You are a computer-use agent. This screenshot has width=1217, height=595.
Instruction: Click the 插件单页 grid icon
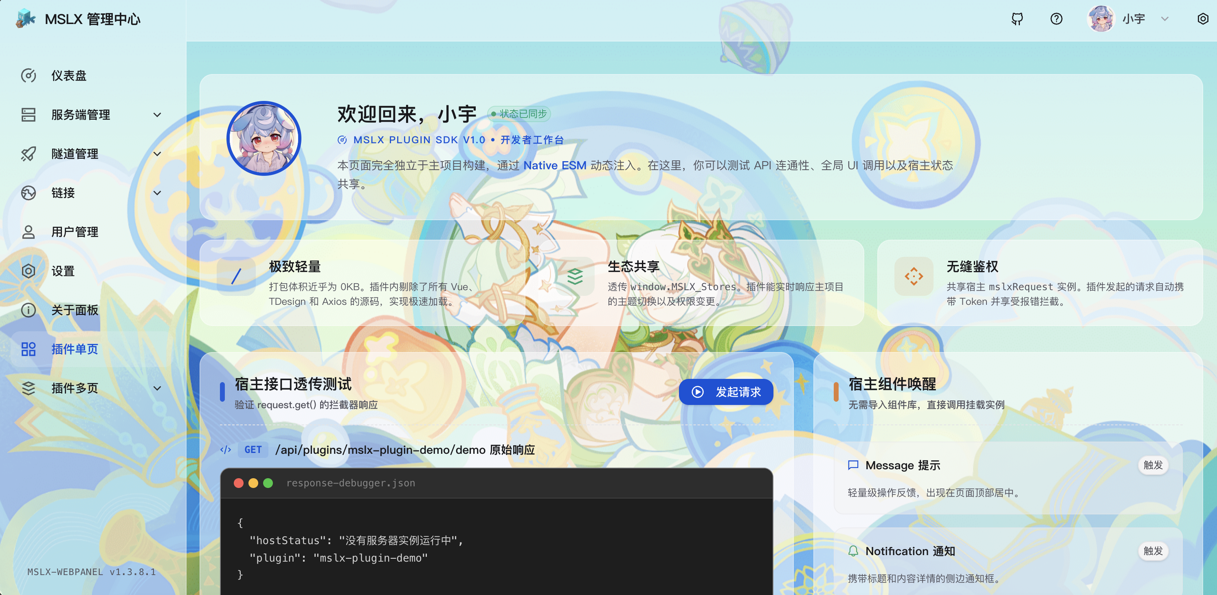click(29, 350)
